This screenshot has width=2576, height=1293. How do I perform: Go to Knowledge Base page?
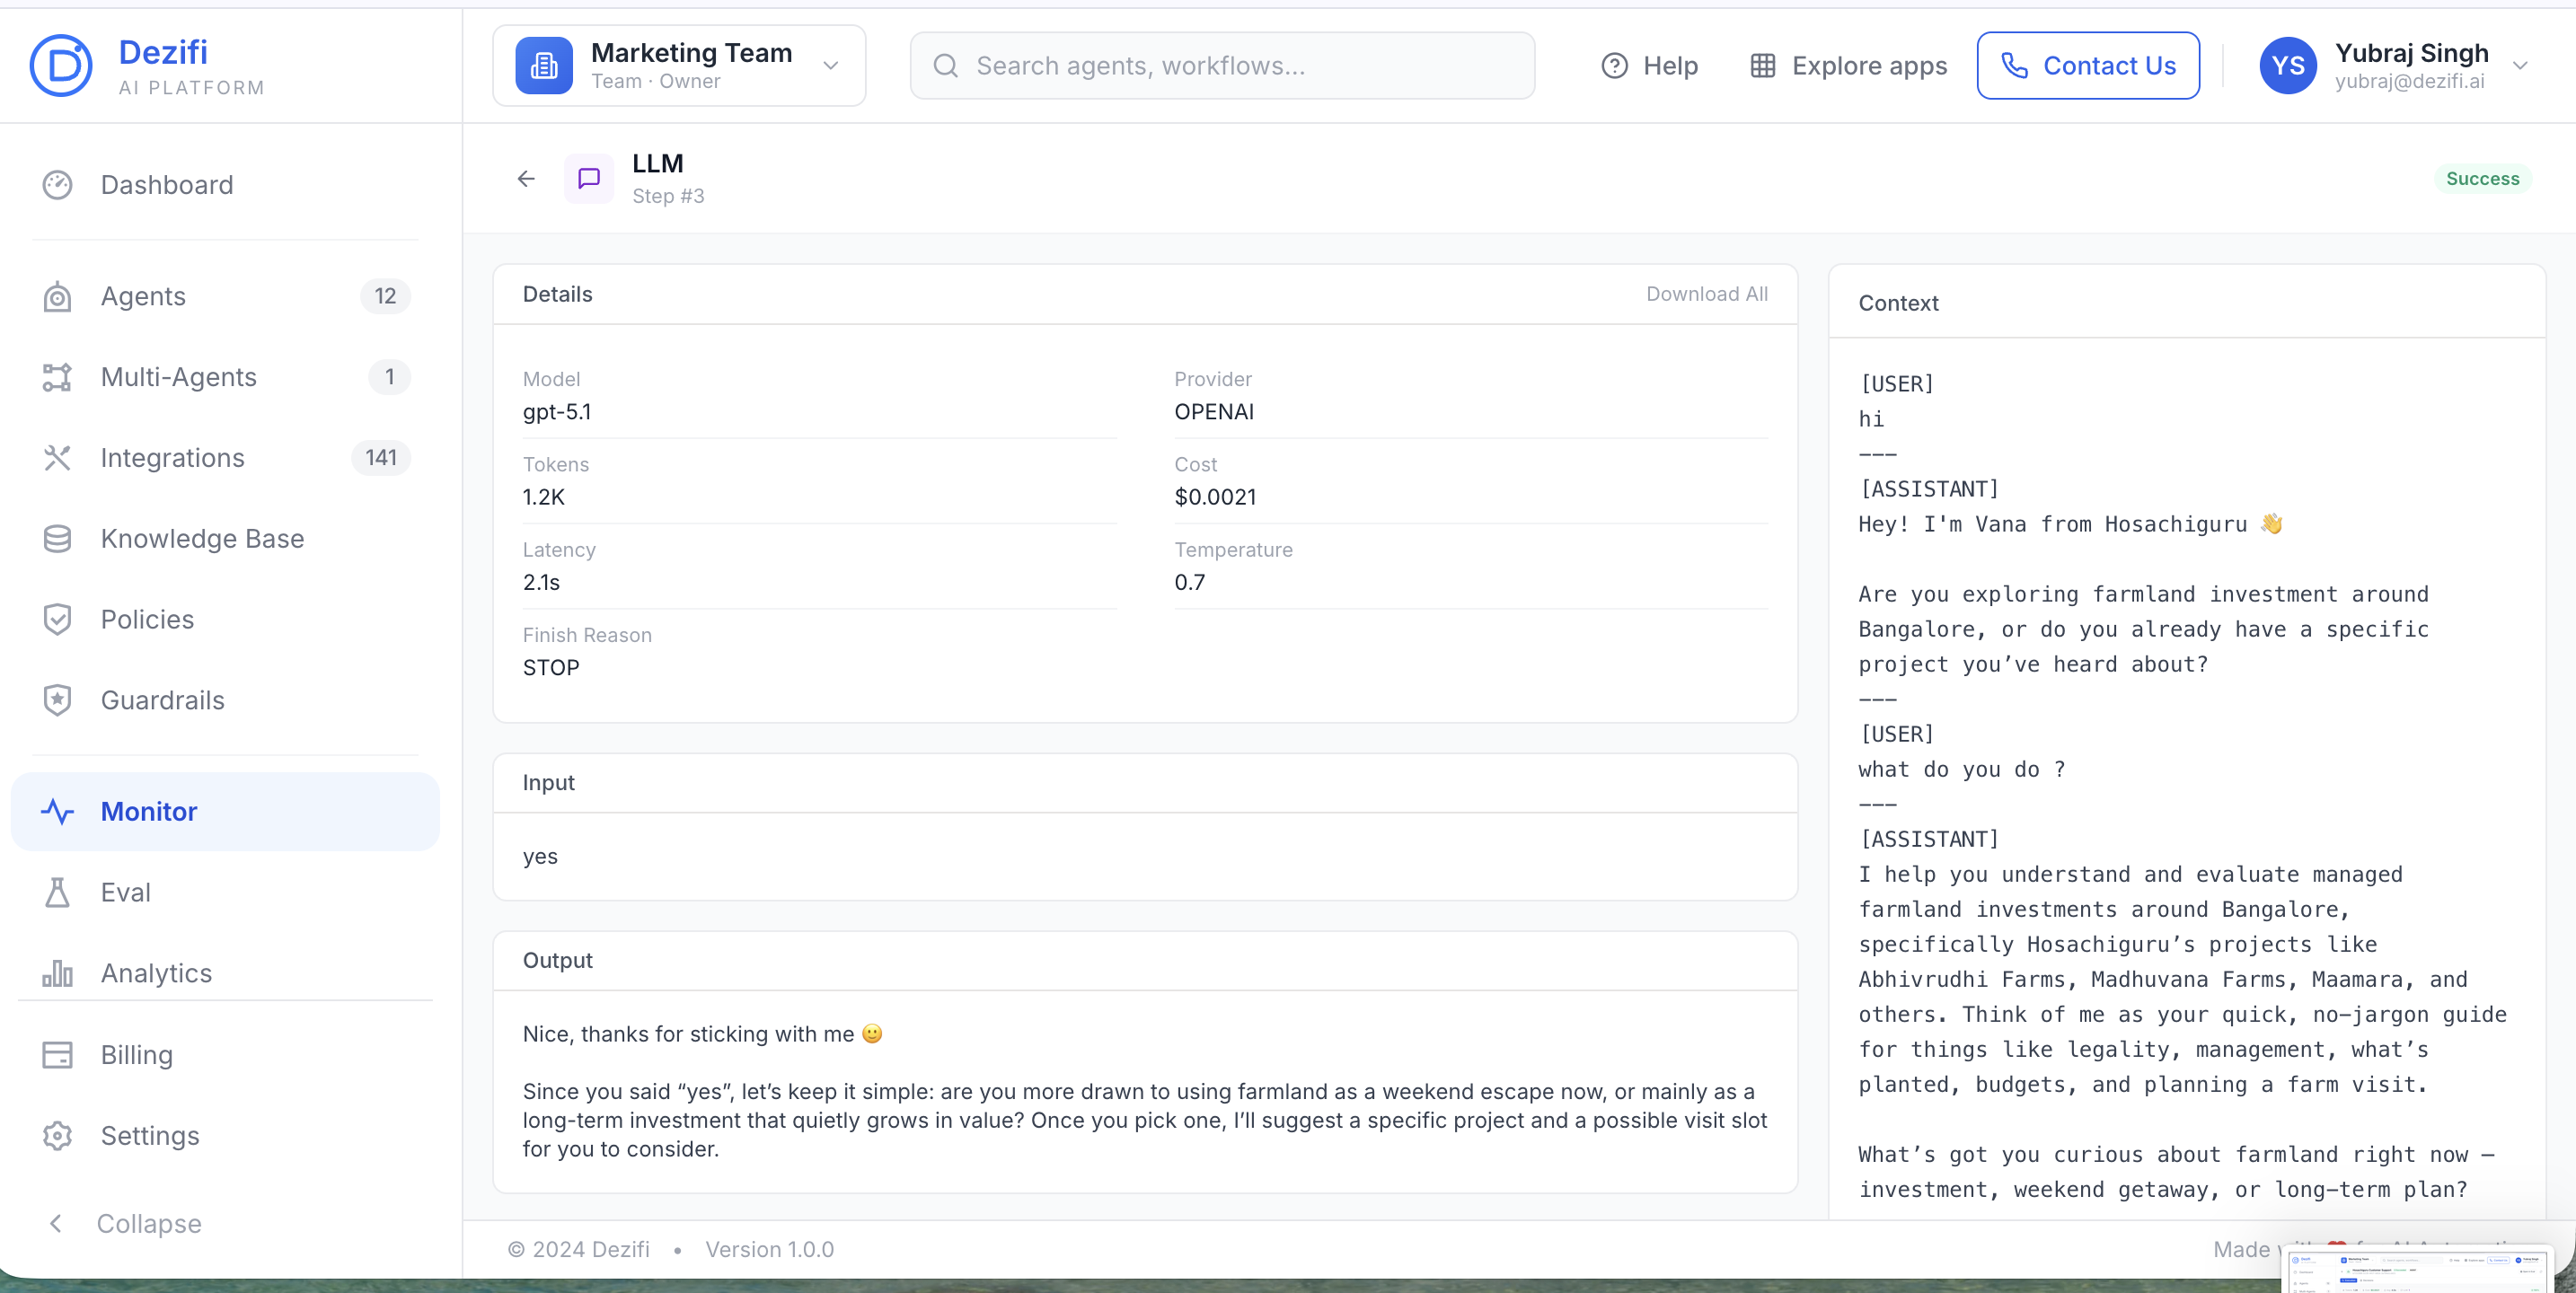click(225, 539)
